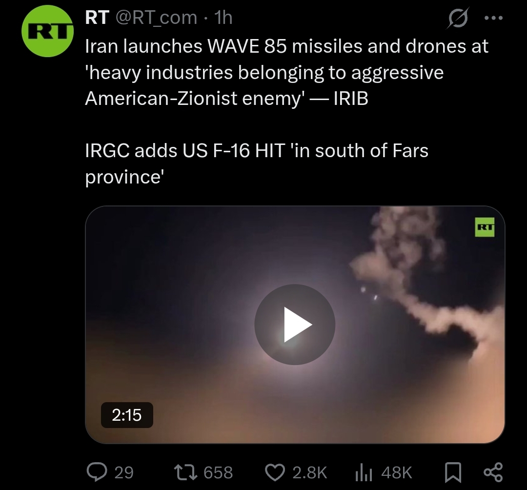Viewport: 527px width, 490px height.
Task: Click the RT watermark on the video
Action: pyautogui.click(x=485, y=227)
